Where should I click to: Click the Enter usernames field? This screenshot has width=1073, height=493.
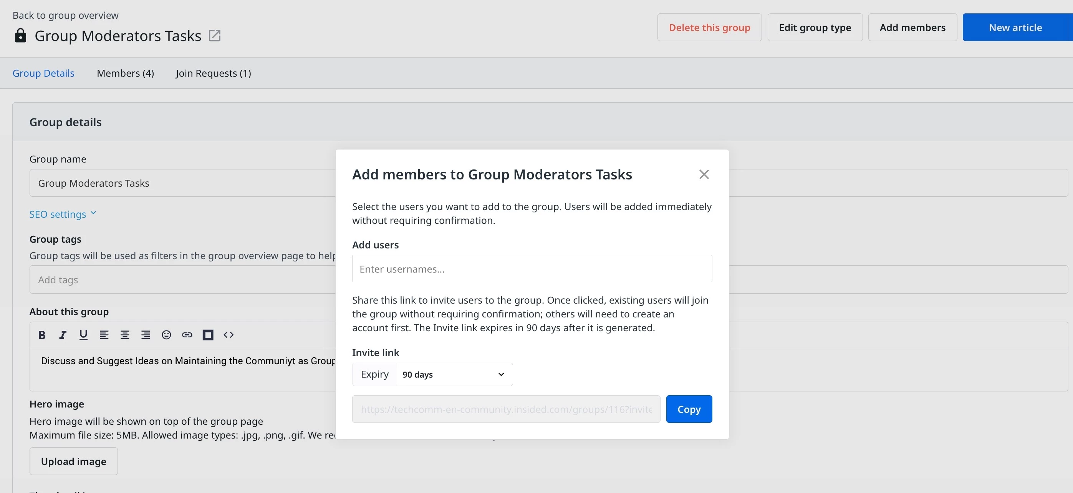click(532, 269)
